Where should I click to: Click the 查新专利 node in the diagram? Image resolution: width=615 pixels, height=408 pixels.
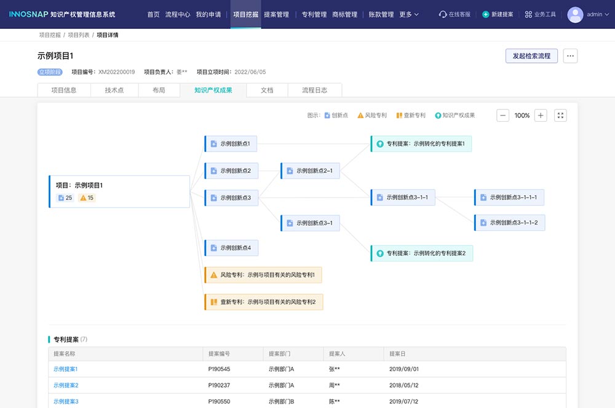tap(263, 302)
